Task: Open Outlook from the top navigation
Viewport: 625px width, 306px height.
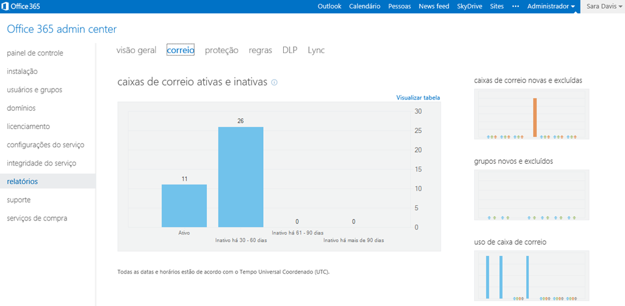Action: tap(329, 6)
